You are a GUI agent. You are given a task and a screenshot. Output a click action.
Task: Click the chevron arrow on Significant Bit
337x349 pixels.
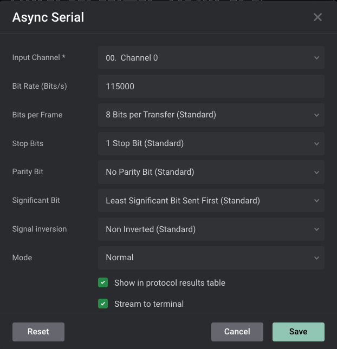(316, 201)
